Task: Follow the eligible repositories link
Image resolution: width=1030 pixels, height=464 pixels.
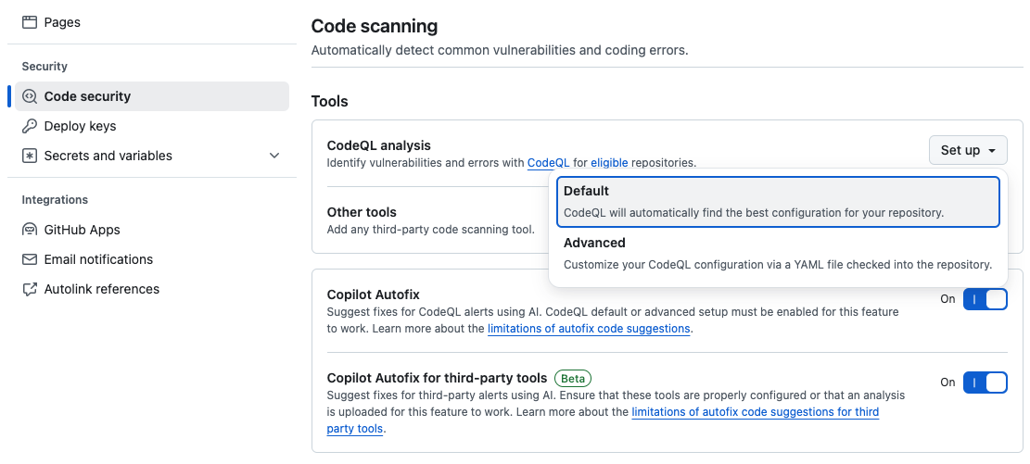Action: click(609, 163)
